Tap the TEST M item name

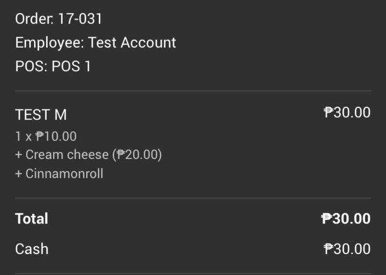[41, 115]
